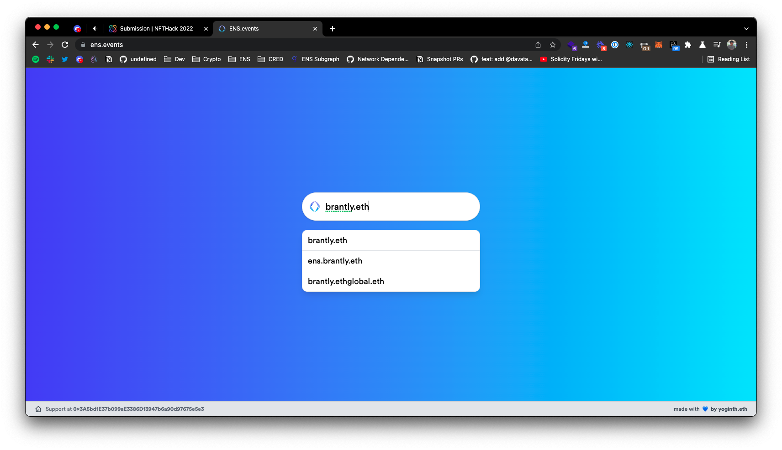Image resolution: width=782 pixels, height=450 pixels.
Task: Open the purple extension with badge 6
Action: [x=571, y=45]
